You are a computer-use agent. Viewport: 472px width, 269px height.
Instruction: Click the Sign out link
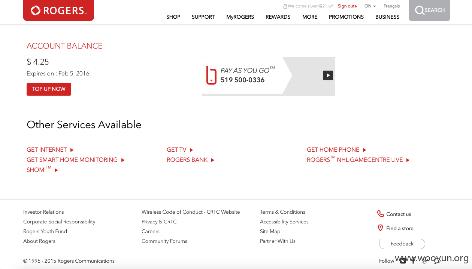tap(347, 6)
